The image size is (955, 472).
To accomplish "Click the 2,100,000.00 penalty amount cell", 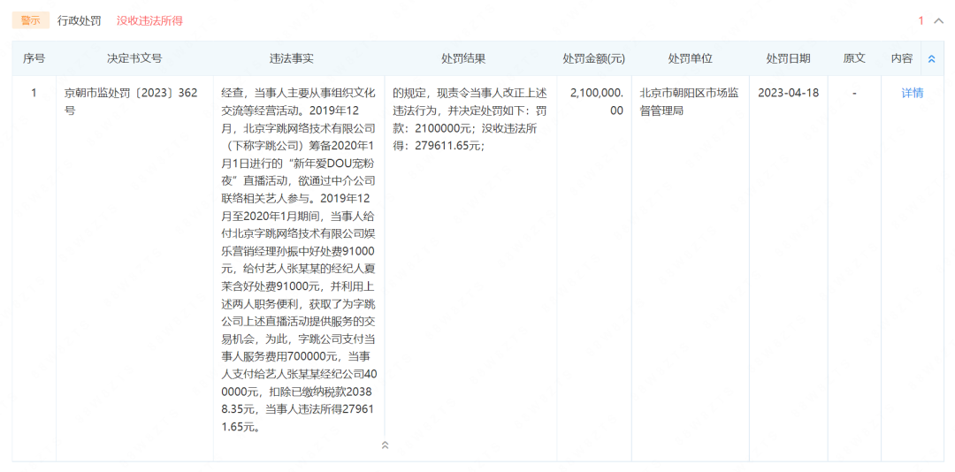I will [x=597, y=102].
